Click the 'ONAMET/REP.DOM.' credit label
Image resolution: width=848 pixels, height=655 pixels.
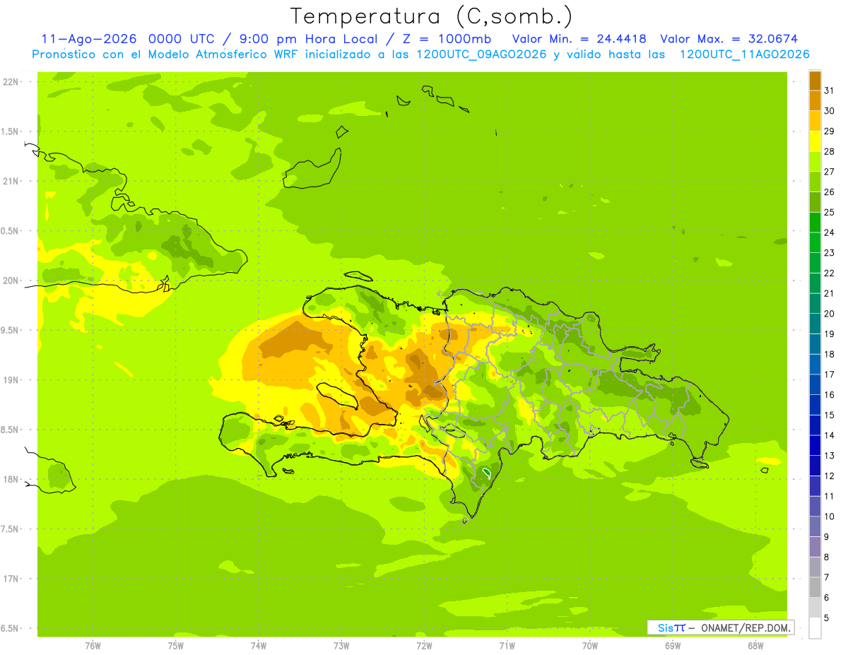pyautogui.click(x=746, y=627)
